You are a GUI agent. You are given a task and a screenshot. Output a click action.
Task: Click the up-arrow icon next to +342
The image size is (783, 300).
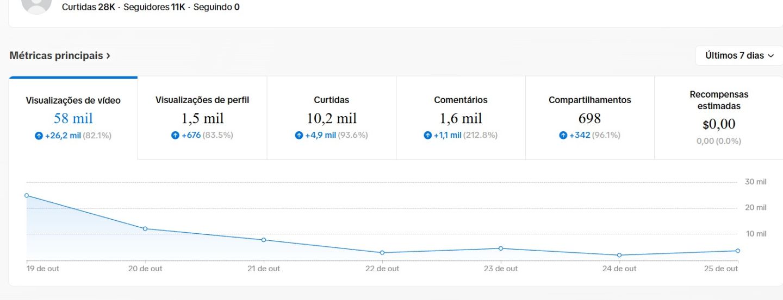point(563,135)
